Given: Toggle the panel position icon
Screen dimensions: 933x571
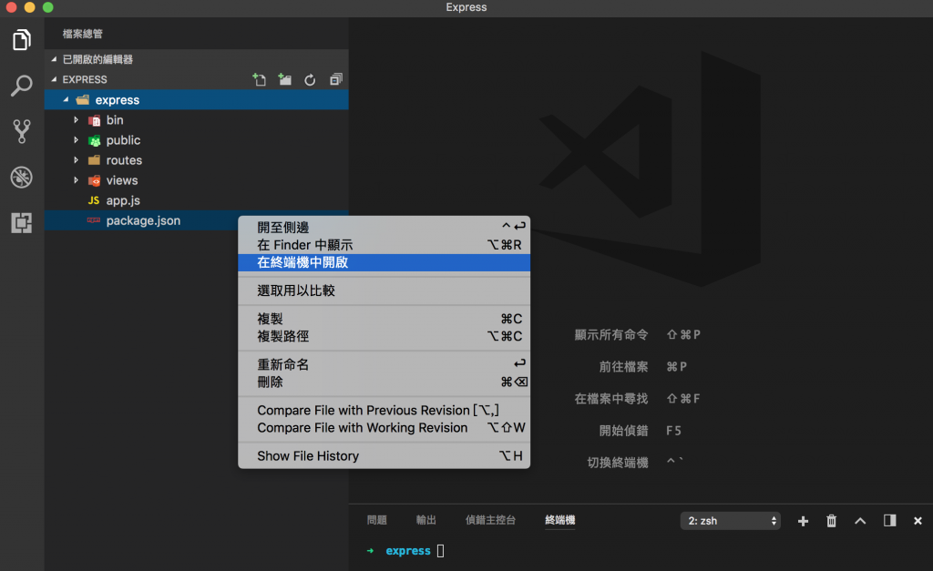Looking at the screenshot, I should click(x=889, y=521).
